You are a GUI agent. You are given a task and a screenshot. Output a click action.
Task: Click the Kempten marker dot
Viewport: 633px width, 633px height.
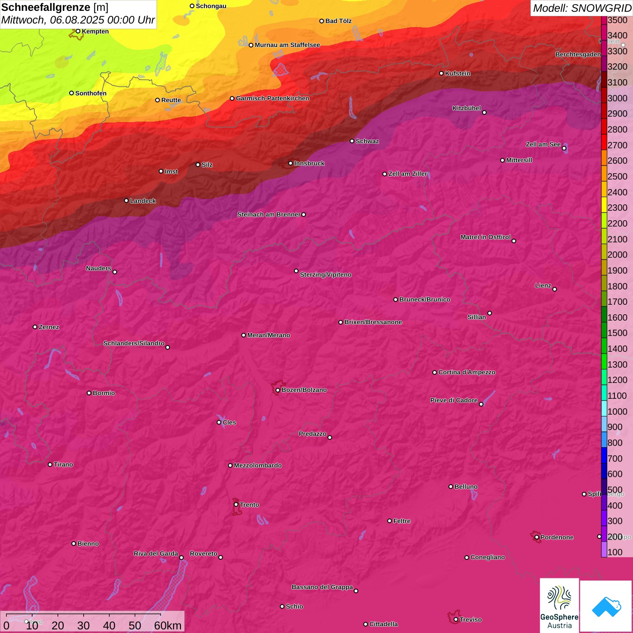pos(78,31)
